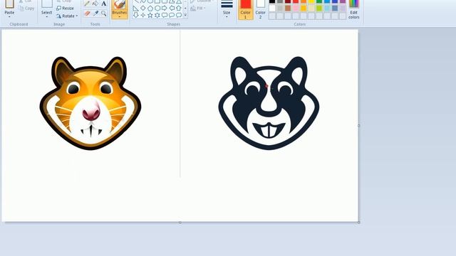Pick the white palette swatch

click(x=272, y=8)
